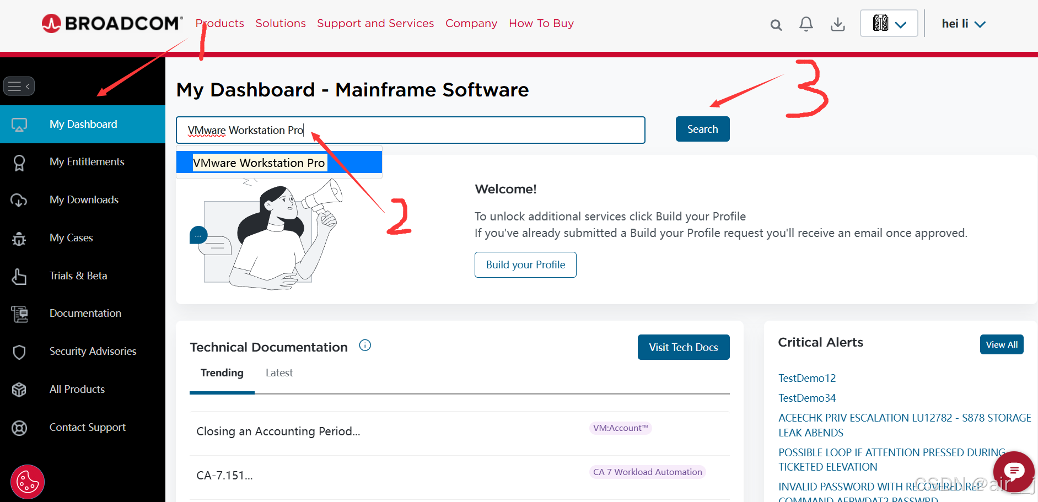Click the Security Advisories shield icon
The height and width of the screenshot is (502, 1038).
click(x=19, y=352)
